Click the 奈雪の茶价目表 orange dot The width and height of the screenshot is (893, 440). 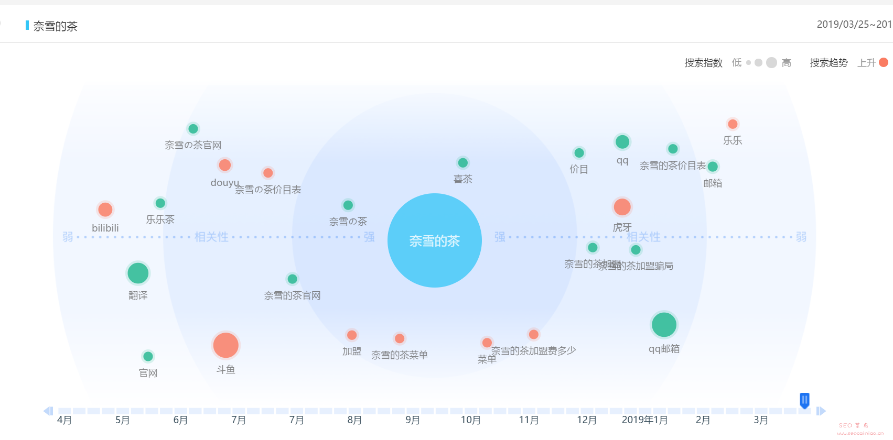(268, 173)
